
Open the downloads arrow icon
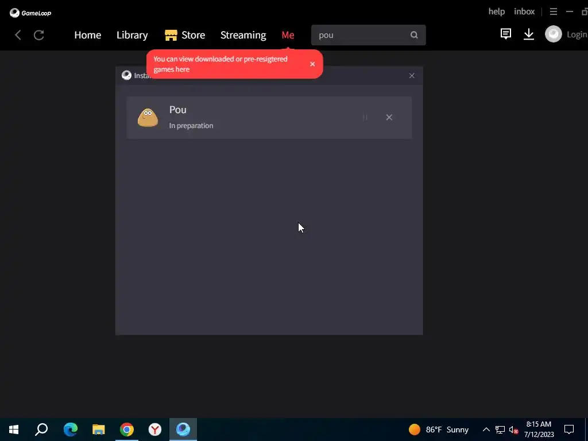[529, 34]
